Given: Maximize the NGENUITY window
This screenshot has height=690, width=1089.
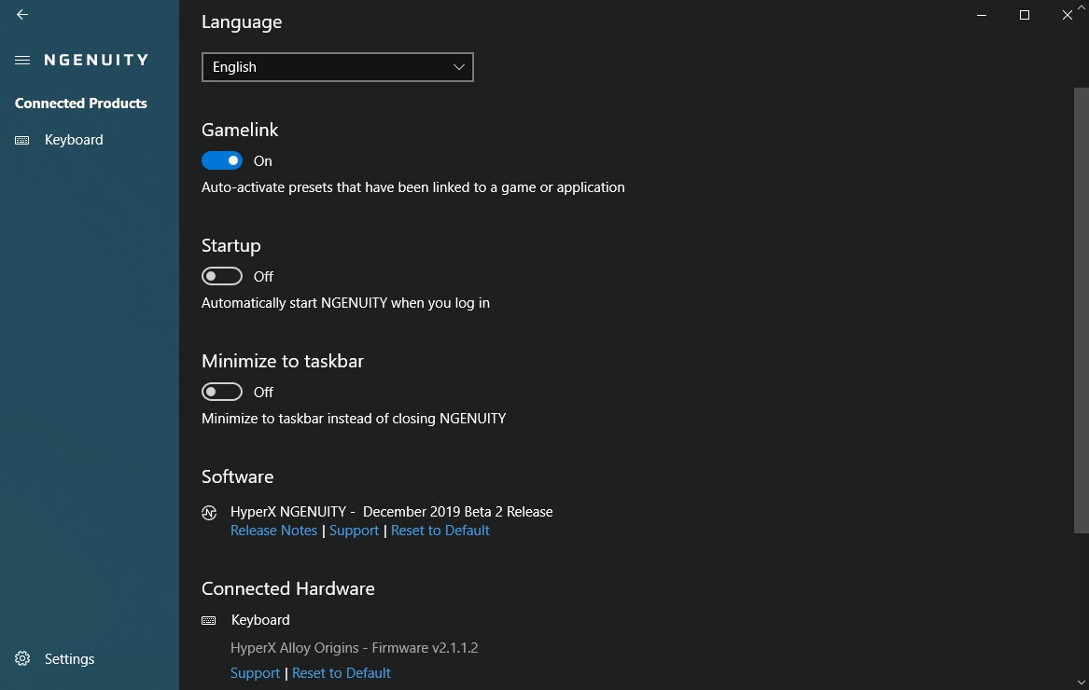Looking at the screenshot, I should pyautogui.click(x=1025, y=15).
